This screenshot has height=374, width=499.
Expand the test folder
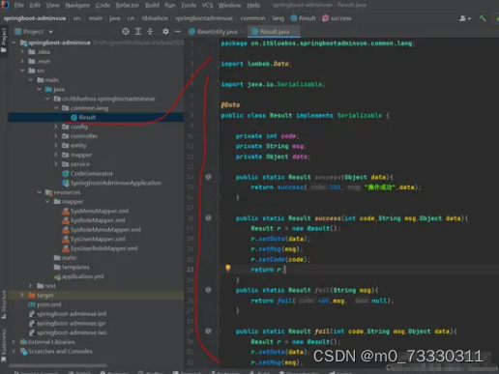[x=31, y=285]
